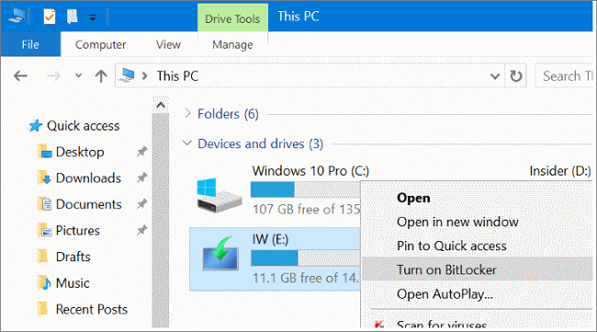Open the Downloads folder in Quick access
Screen dimensions: 597x332
[x=88, y=178]
